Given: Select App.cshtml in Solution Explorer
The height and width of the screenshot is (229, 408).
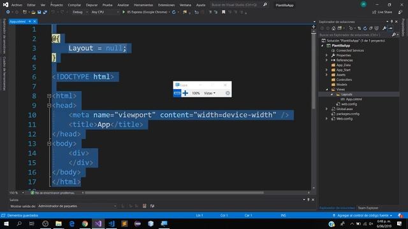Looking at the screenshot, I should click(353, 99).
